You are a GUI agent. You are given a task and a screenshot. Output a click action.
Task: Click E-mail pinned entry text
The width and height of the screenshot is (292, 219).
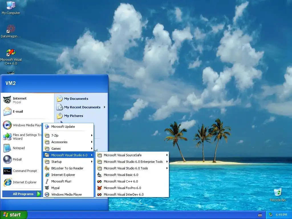[18, 111]
